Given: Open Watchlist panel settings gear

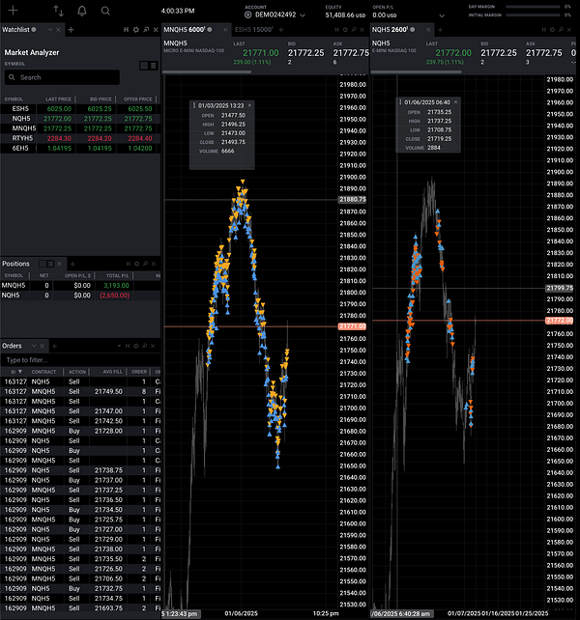Looking at the screenshot, I should click(135, 30).
